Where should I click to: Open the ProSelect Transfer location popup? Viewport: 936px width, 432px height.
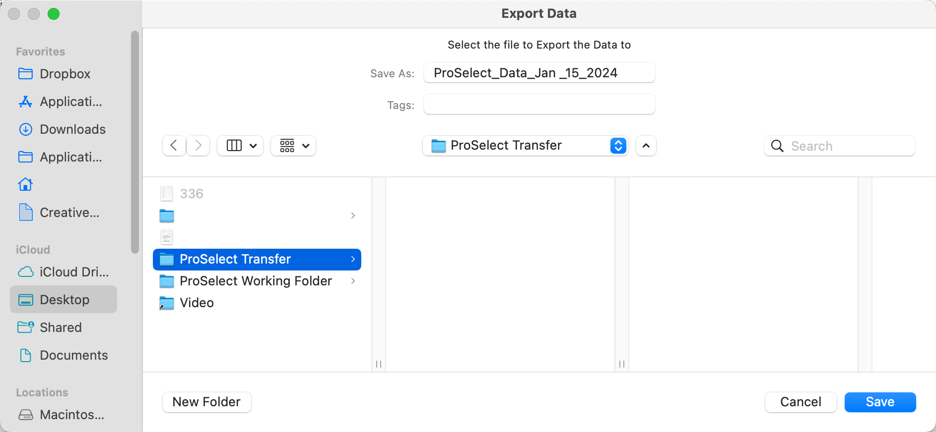pos(525,146)
